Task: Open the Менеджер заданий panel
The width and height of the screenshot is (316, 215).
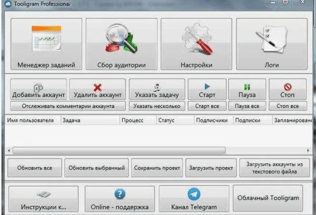Action: pos(46,44)
